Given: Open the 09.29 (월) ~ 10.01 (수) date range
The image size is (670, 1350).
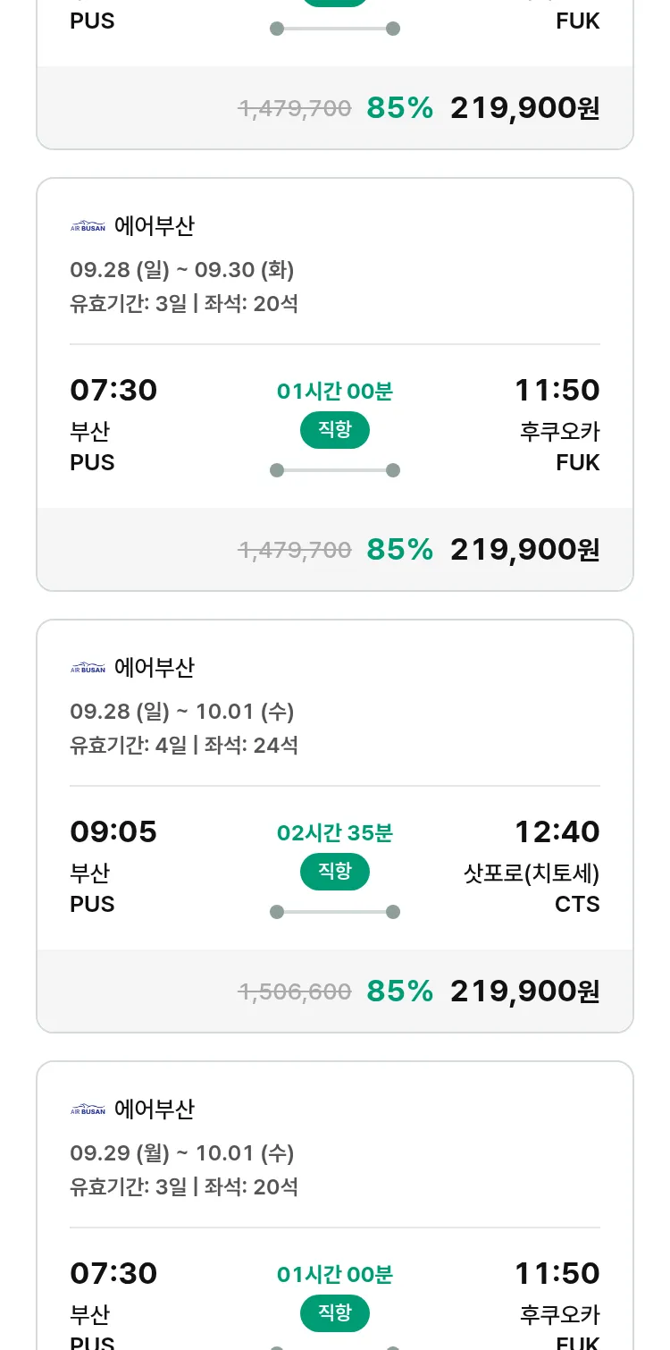Looking at the screenshot, I should 182,1153.
